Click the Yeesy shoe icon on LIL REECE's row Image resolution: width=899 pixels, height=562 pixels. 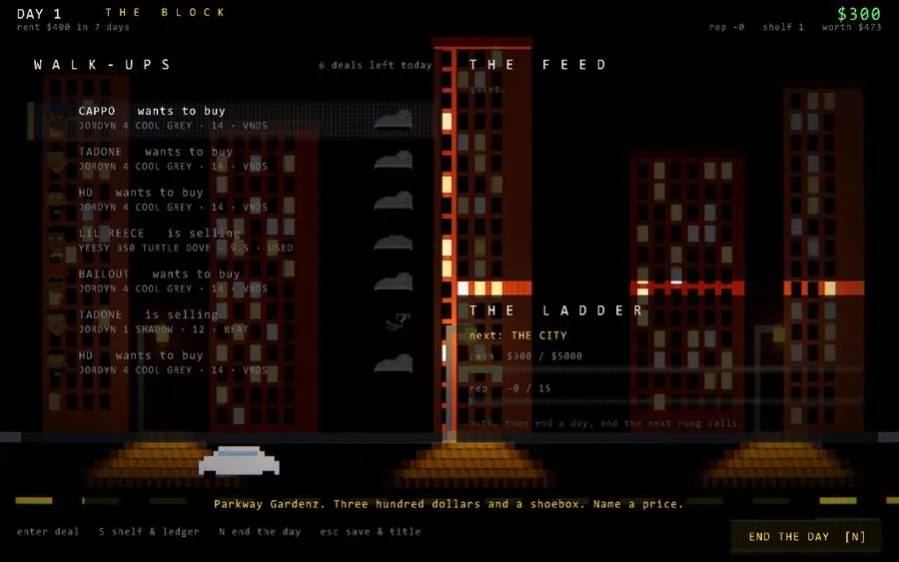(x=394, y=242)
